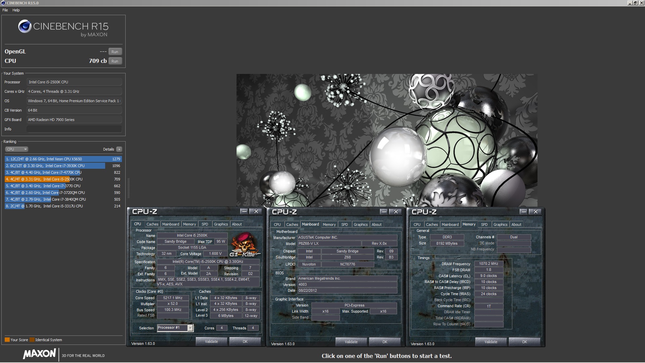Restore down the Cinebench main window
Screen dimensions: 645x363
pos(635,3)
